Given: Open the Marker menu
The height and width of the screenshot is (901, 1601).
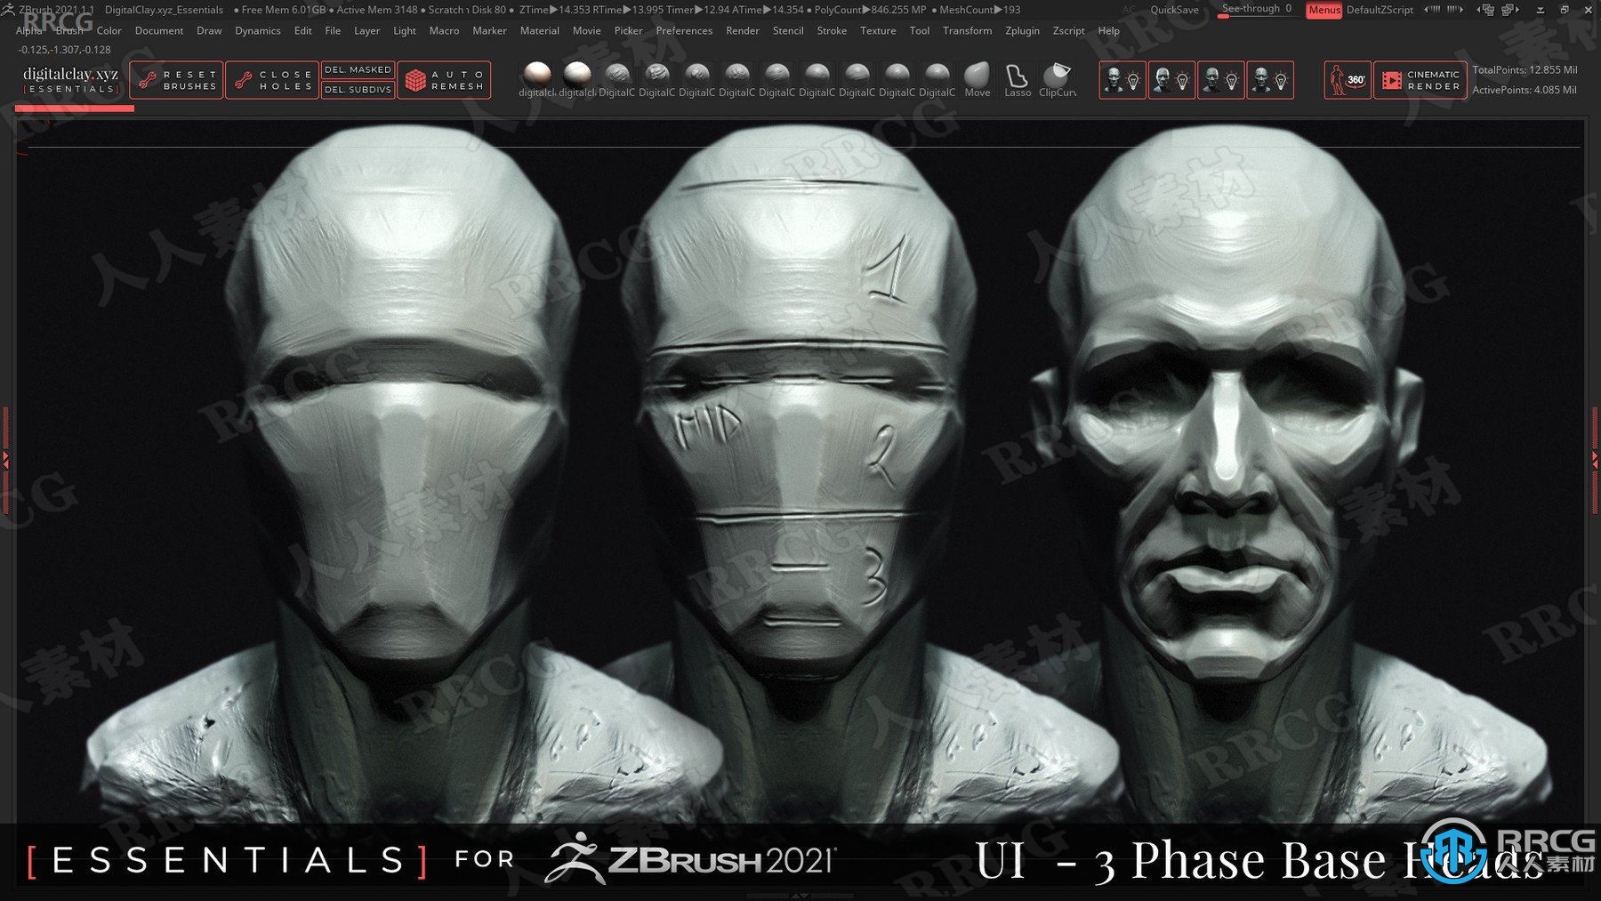Looking at the screenshot, I should point(489,30).
